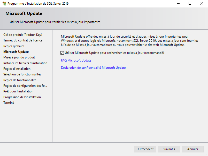Maximize the installer window
208x156 pixels.
point(190,4)
